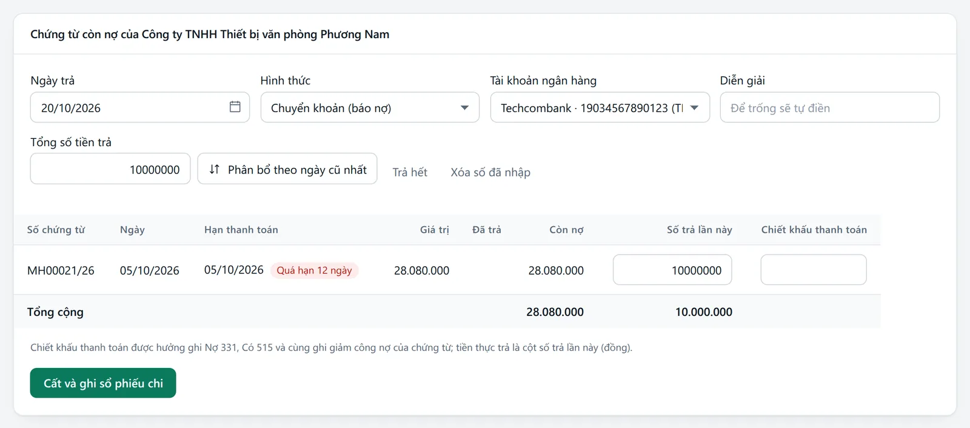The height and width of the screenshot is (428, 970).
Task: Click the Chiết khấu thanh toán column header
Action: (x=814, y=230)
